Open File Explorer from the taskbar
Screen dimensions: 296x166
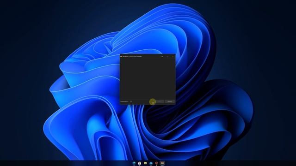point(145,163)
